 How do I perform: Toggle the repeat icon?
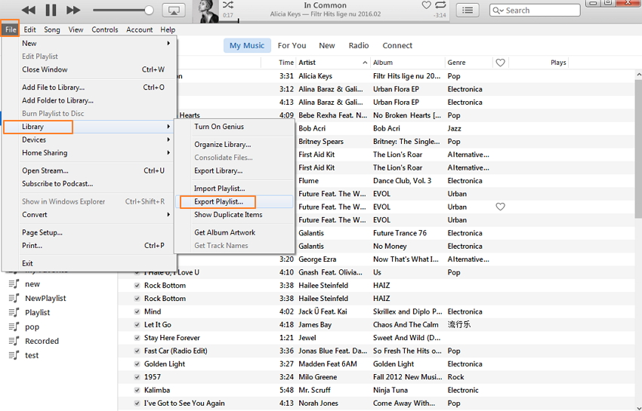[440, 5]
